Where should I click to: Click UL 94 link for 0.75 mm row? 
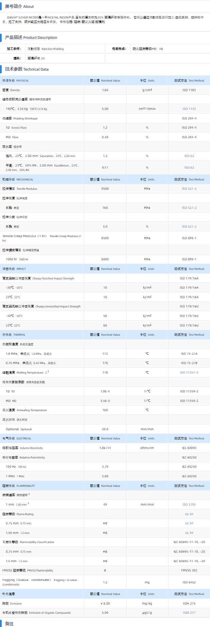point(189,523)
